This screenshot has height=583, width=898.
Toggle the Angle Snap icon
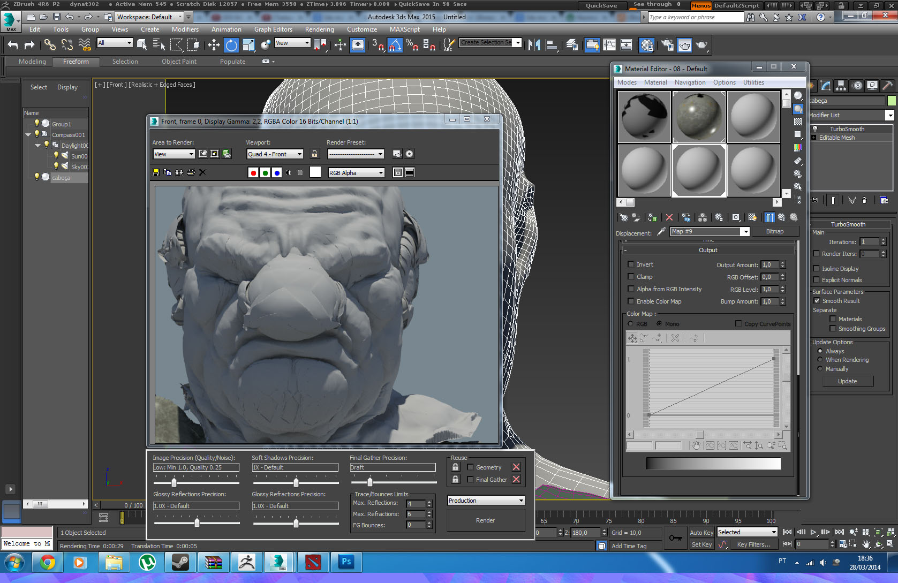pyautogui.click(x=395, y=45)
